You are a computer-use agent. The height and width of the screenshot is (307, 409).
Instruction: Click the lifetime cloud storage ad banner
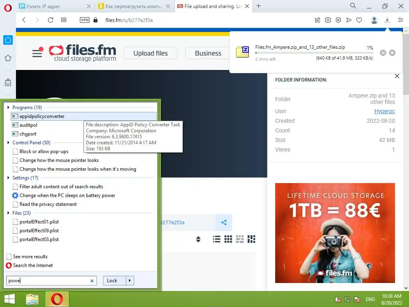tap(335, 233)
